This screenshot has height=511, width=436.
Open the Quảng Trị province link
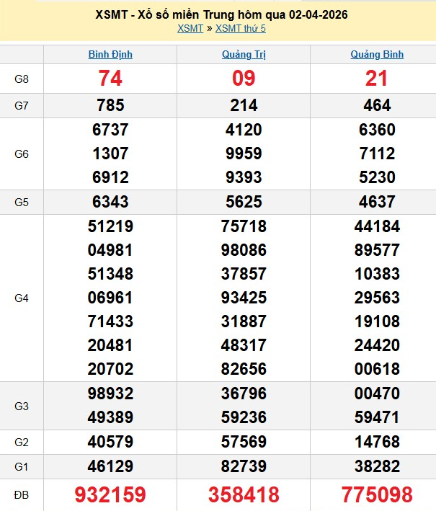tap(244, 54)
